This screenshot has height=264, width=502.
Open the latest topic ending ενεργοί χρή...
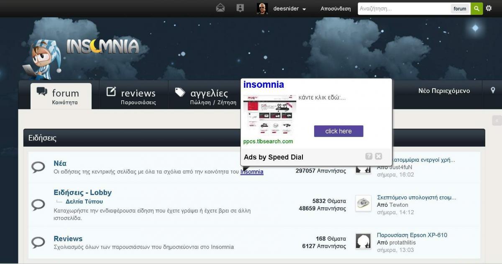point(423,160)
